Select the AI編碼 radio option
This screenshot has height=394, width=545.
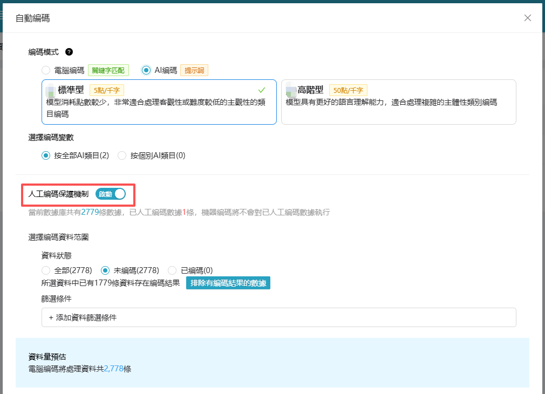pyautogui.click(x=146, y=70)
